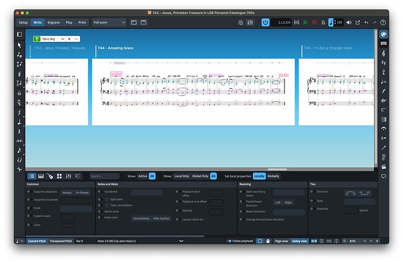Switch to Page view
Viewport: 403px width, 262px height.
point(282,241)
